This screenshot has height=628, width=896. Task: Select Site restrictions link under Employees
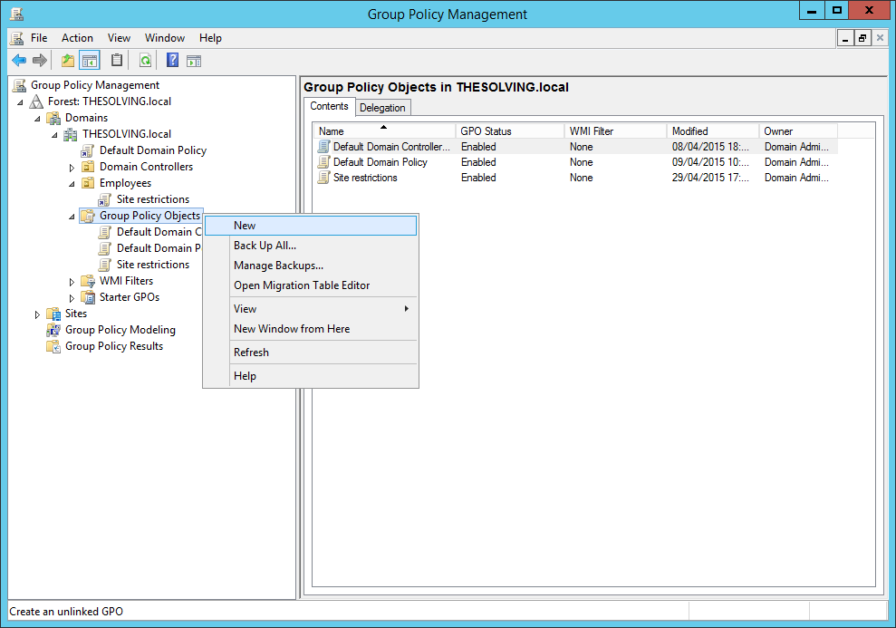pyautogui.click(x=152, y=199)
